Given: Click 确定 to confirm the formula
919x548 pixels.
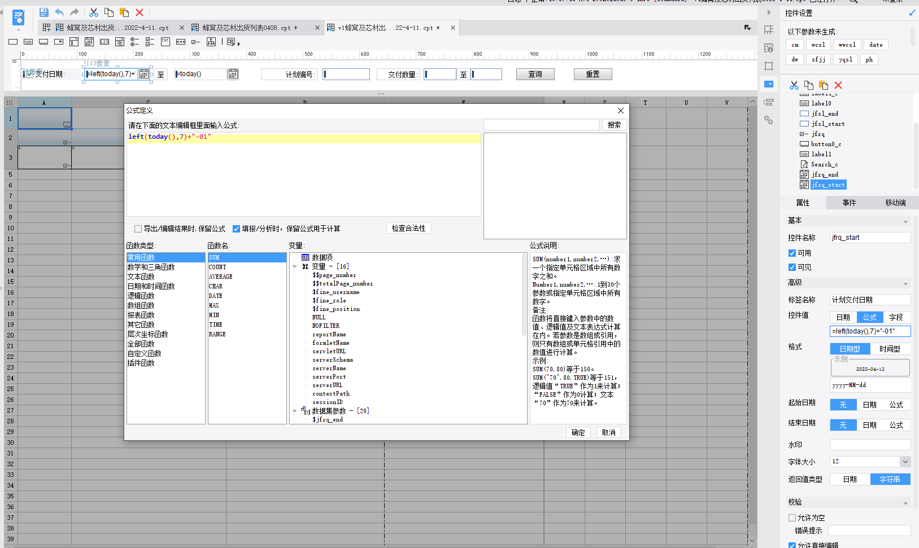Looking at the screenshot, I should (578, 432).
